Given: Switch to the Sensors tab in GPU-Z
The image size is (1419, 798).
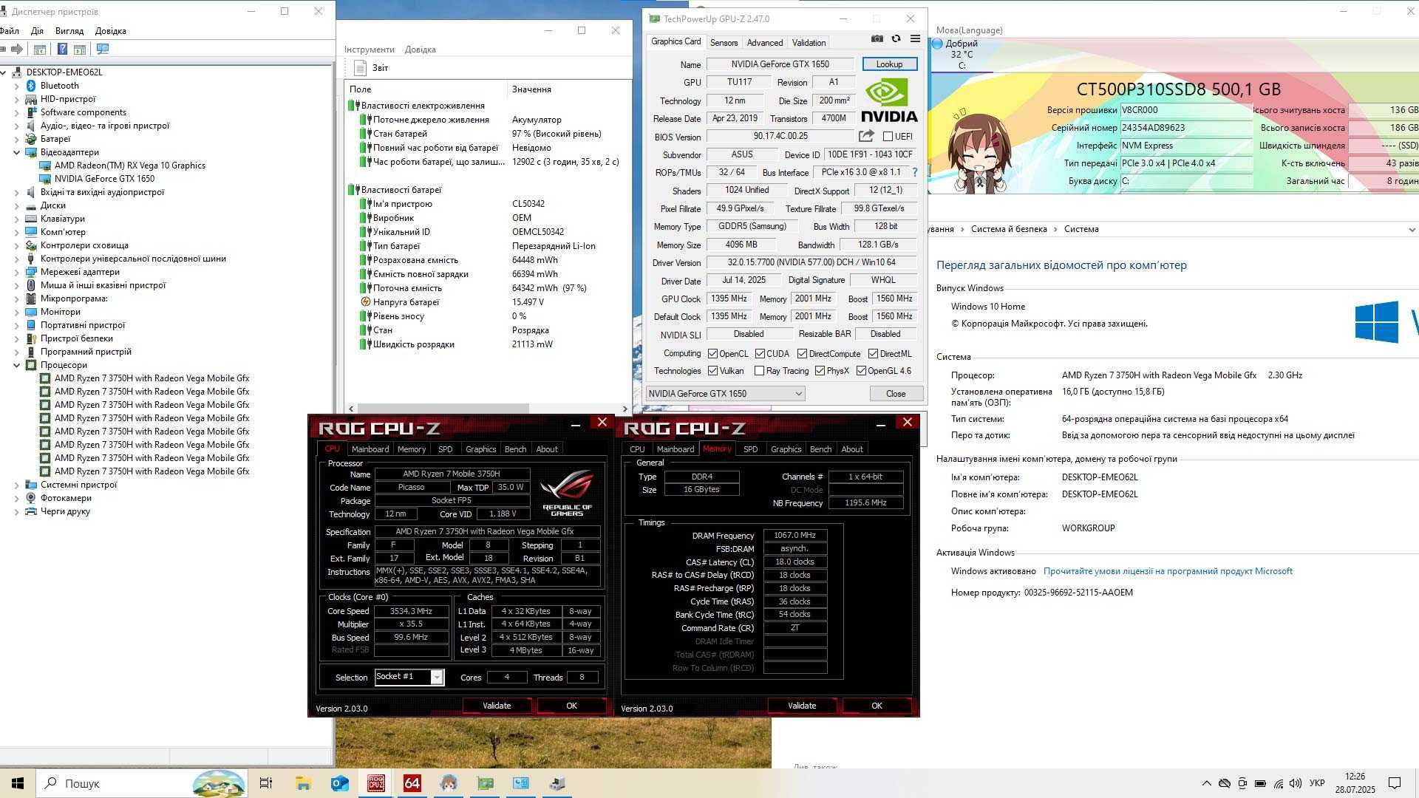Looking at the screenshot, I should [x=724, y=43].
